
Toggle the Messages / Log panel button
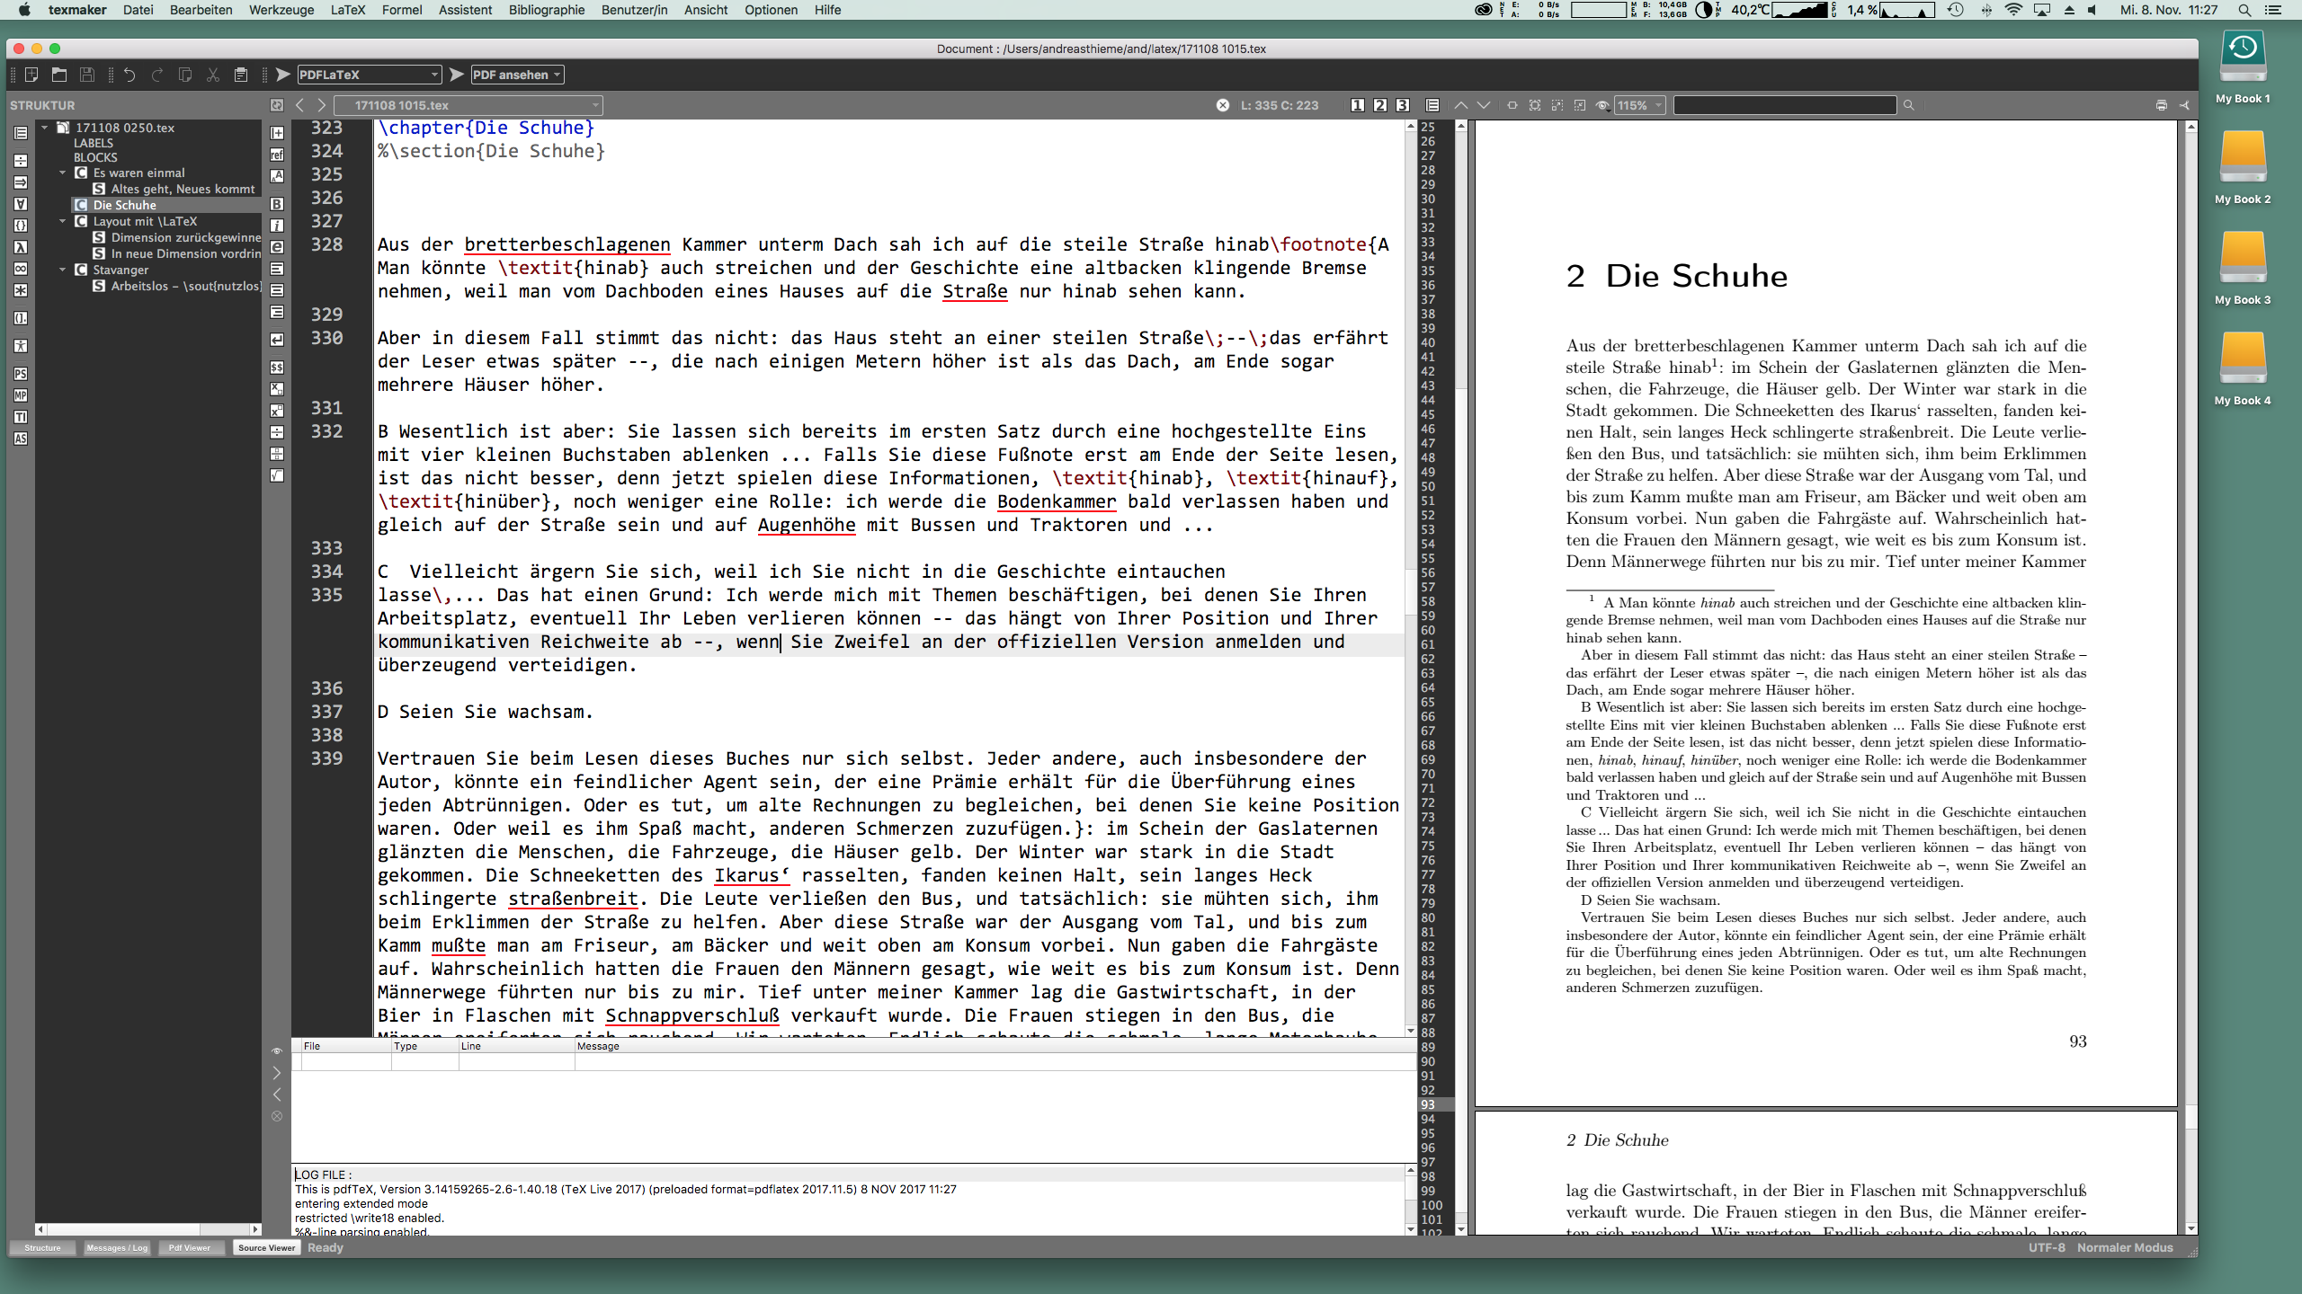[x=117, y=1247]
